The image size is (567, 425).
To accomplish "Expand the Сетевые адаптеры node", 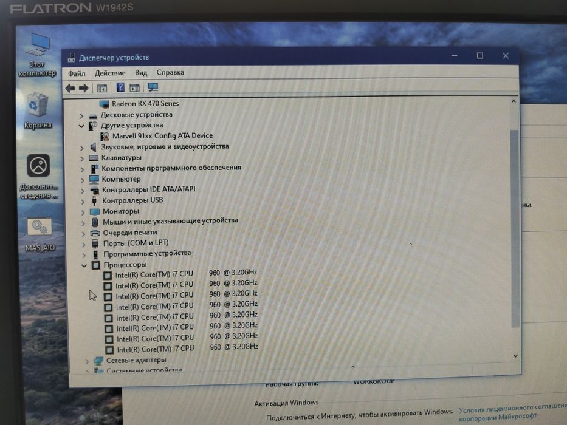I will 87,361.
